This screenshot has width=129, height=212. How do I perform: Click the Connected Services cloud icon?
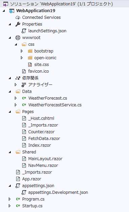18,17
